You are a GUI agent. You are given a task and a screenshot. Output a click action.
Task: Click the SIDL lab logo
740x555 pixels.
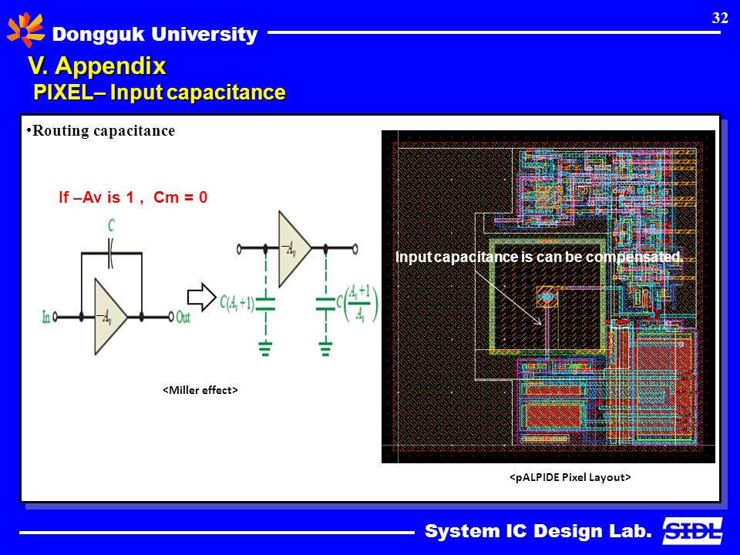pos(692,531)
